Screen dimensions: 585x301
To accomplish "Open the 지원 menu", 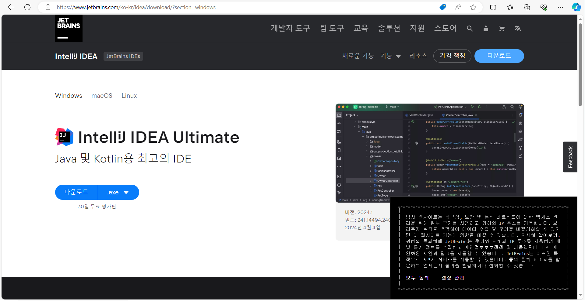I will click(417, 28).
